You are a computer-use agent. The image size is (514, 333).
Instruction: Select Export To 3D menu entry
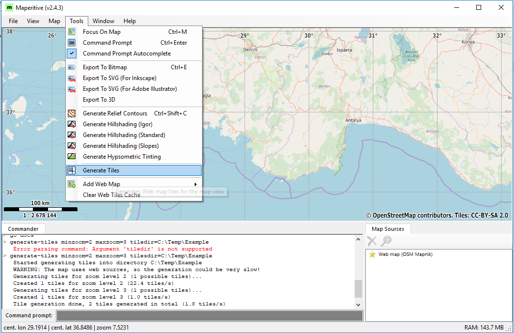point(99,100)
